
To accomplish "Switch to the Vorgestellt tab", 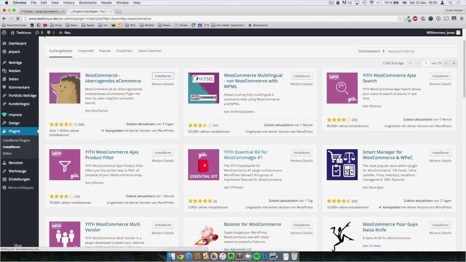I will pos(86,51).
